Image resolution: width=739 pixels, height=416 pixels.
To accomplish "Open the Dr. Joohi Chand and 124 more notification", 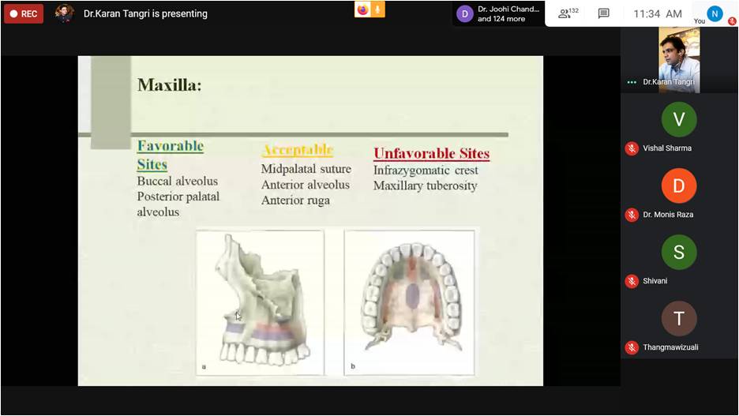I will (x=499, y=13).
